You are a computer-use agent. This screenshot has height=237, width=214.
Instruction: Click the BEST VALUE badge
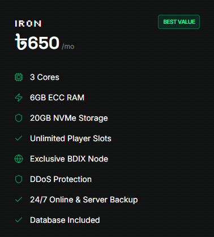click(x=179, y=22)
